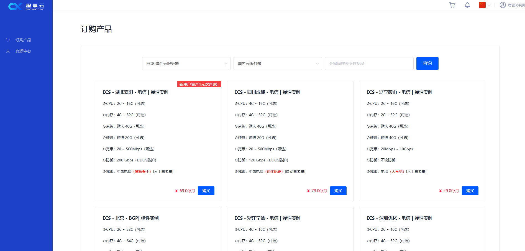Select 订购产品 in the sidebar
Viewport: 525px width, 251px height.
23,40
